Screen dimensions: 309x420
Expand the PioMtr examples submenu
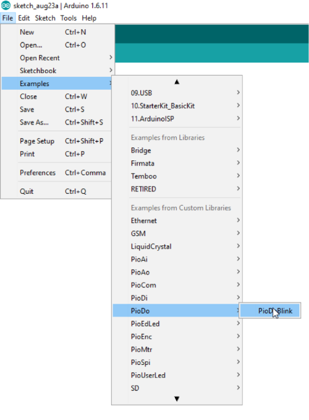tap(177, 349)
